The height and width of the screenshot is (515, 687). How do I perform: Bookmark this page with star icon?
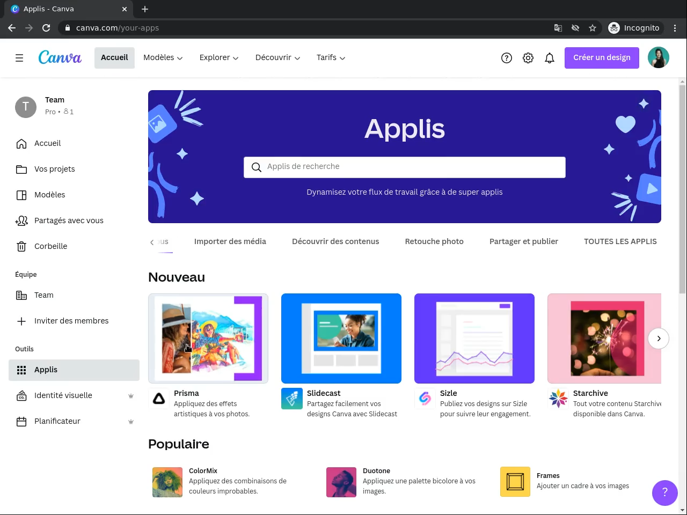tap(593, 28)
